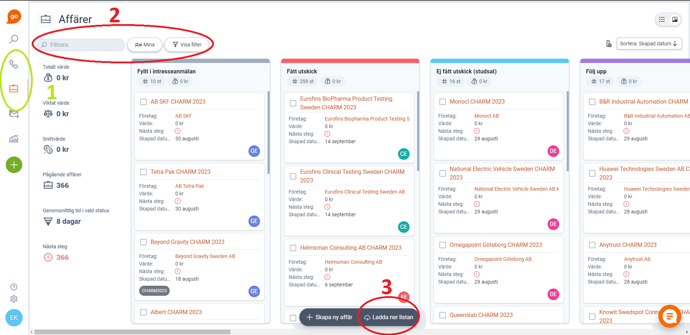Click the Fått utskick column header
690x335 pixels.
(302, 71)
